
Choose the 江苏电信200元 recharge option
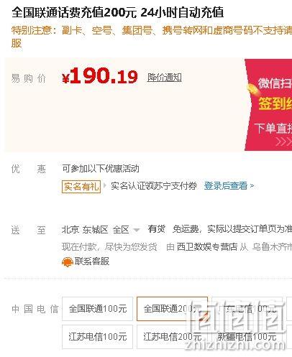coord(172,337)
